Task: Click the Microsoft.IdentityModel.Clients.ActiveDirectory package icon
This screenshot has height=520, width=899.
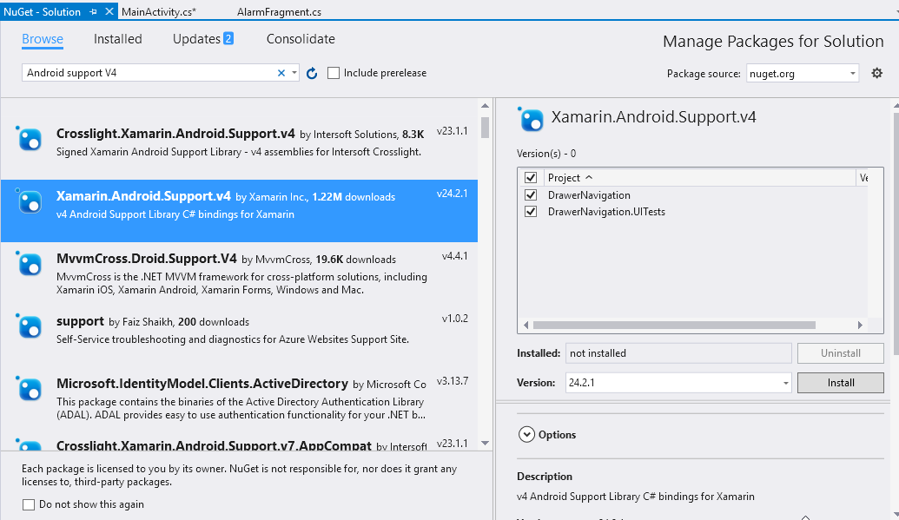Action: pyautogui.click(x=29, y=388)
